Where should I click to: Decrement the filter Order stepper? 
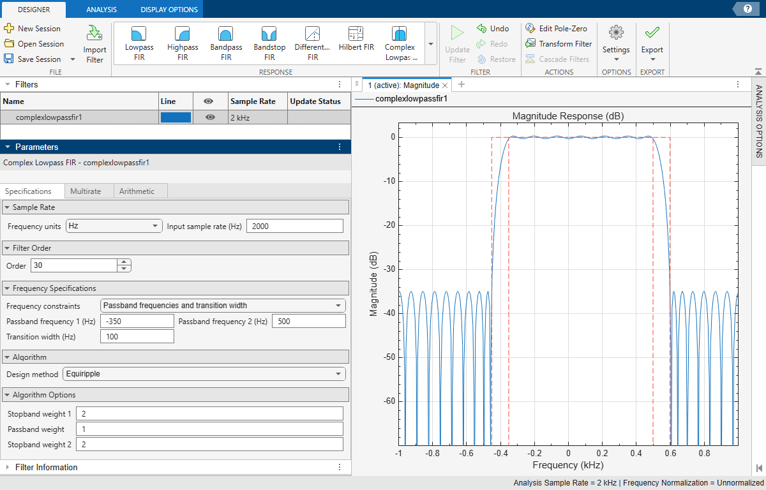pyautogui.click(x=124, y=269)
